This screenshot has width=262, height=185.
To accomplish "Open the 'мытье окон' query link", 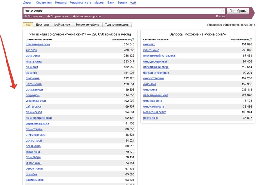I will [33, 163].
